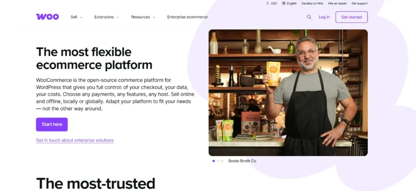Expand the Extensions dropdown chevron
This screenshot has width=416, height=191.
(x=118, y=17)
